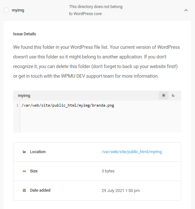Collapse the myimg issue with chevron arrow
The width and height of the screenshot is (195, 209).
pos(186,10)
